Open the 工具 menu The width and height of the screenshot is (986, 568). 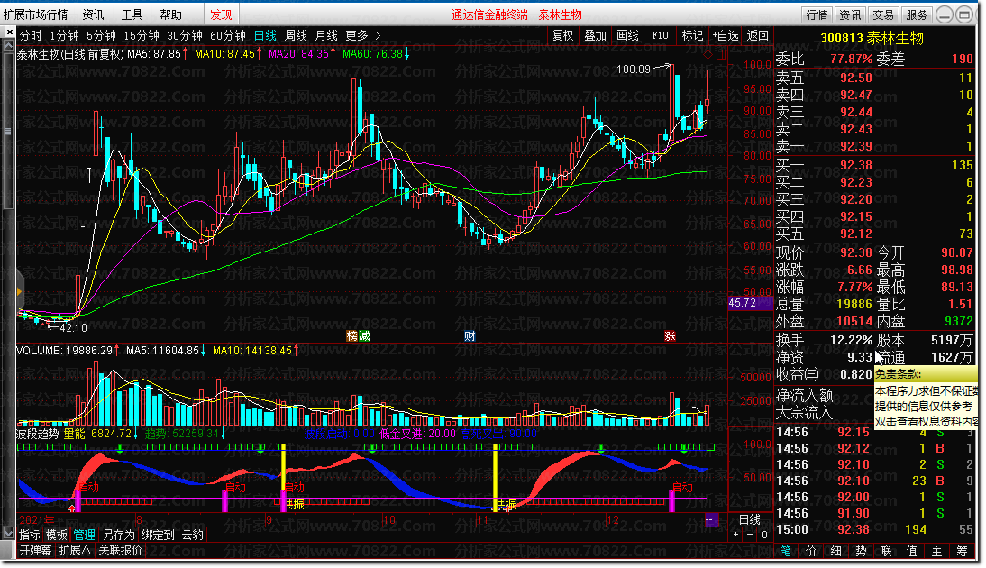point(132,14)
